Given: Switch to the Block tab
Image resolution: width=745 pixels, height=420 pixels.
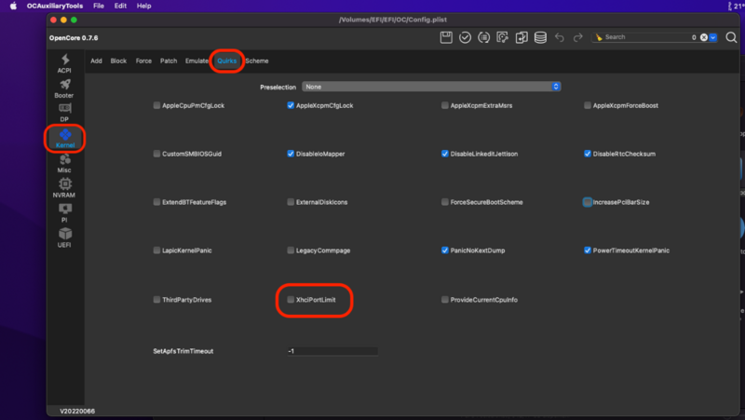Looking at the screenshot, I should 118,61.
